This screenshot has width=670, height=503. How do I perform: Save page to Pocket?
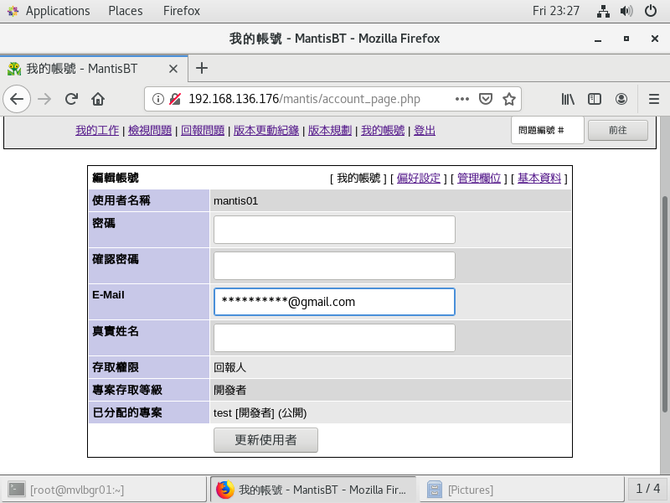pyautogui.click(x=486, y=99)
